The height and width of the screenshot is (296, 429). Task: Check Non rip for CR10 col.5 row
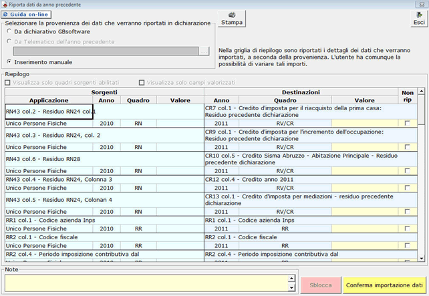(408, 171)
